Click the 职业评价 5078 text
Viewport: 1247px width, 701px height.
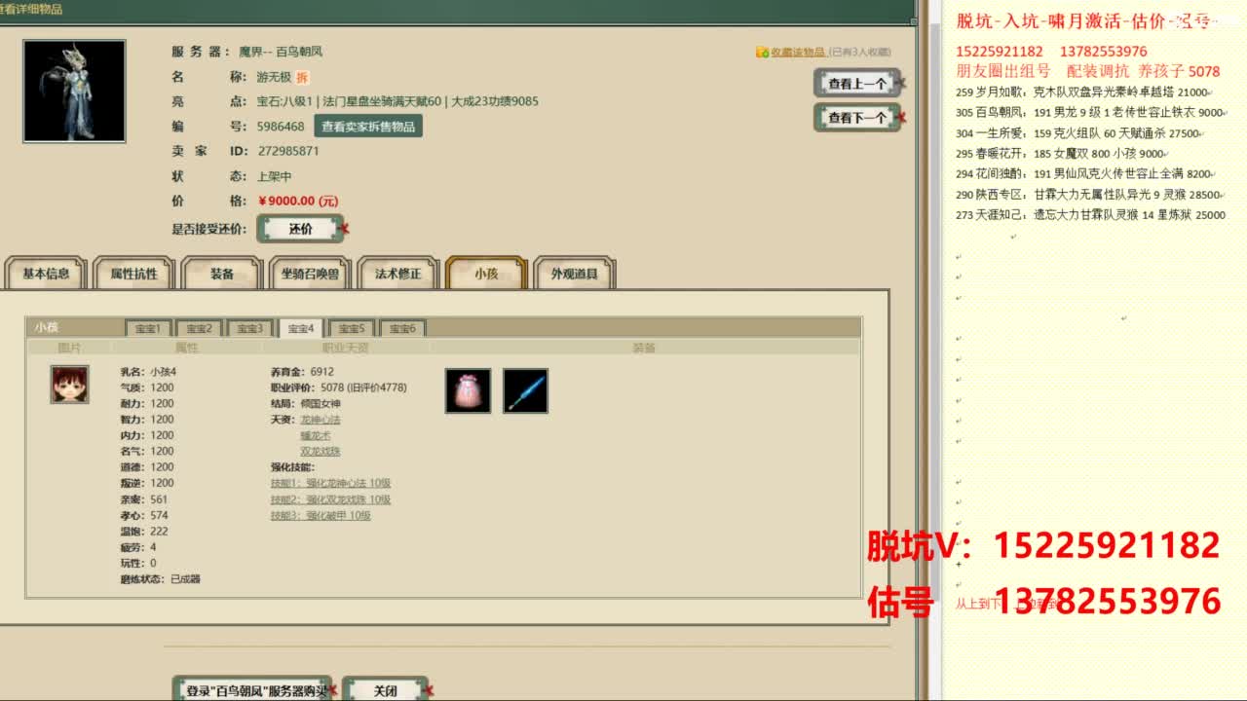[x=339, y=387]
